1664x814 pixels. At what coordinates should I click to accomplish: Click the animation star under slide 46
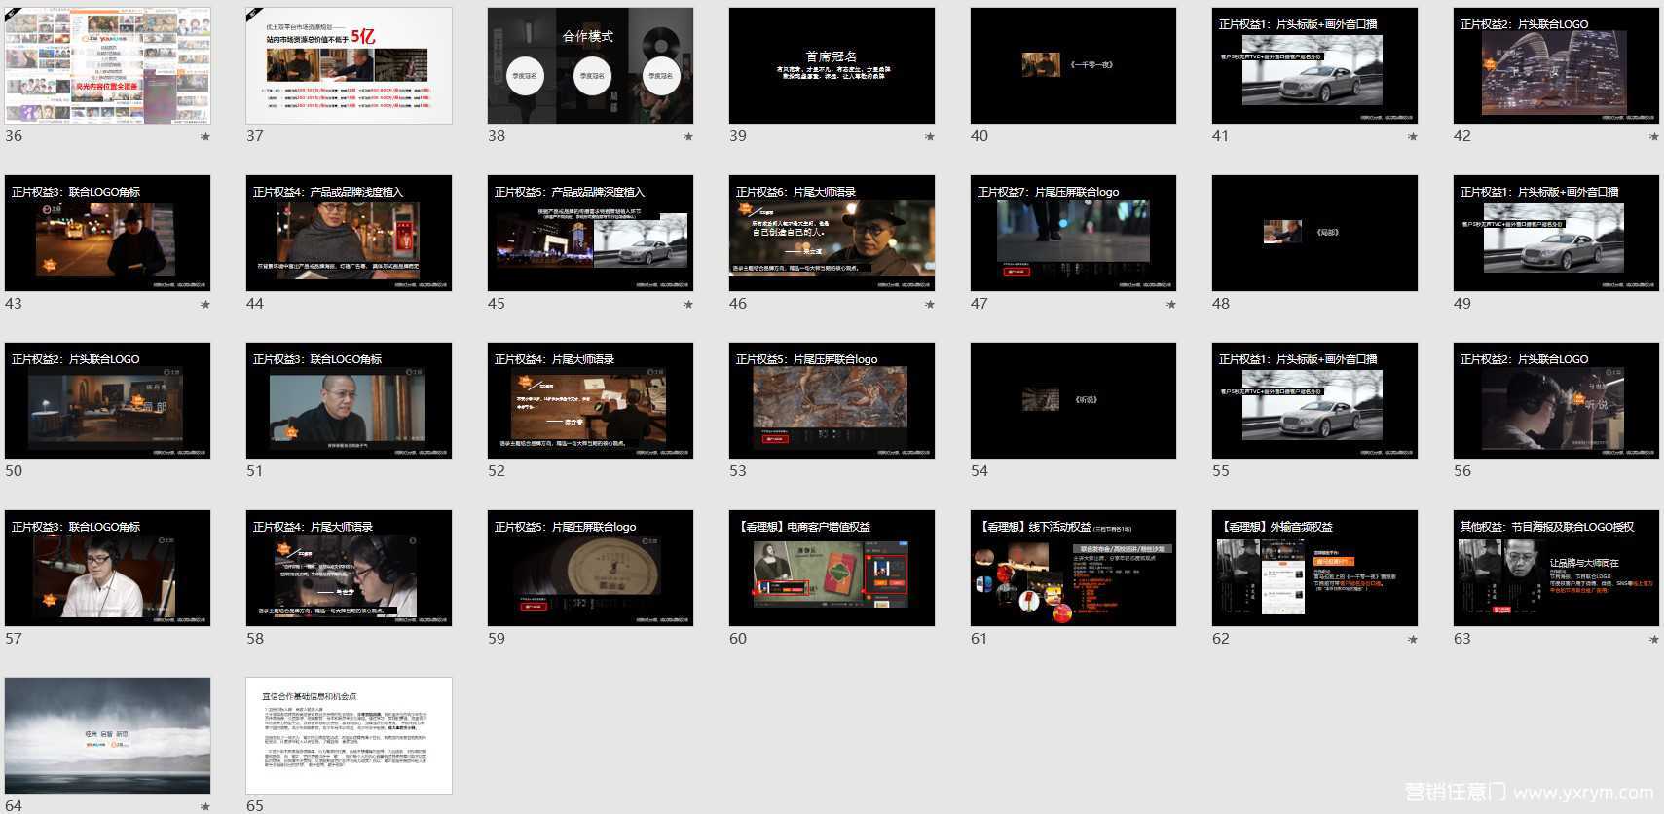(929, 305)
